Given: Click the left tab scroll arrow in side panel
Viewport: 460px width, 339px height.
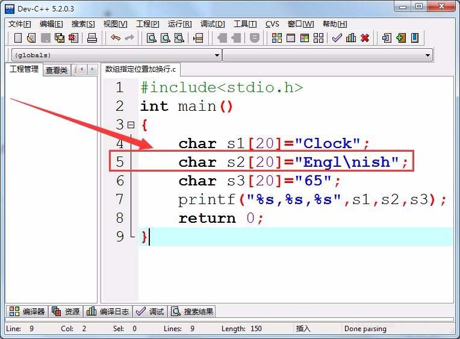Looking at the screenshot, I should pyautogui.click(x=82, y=70).
